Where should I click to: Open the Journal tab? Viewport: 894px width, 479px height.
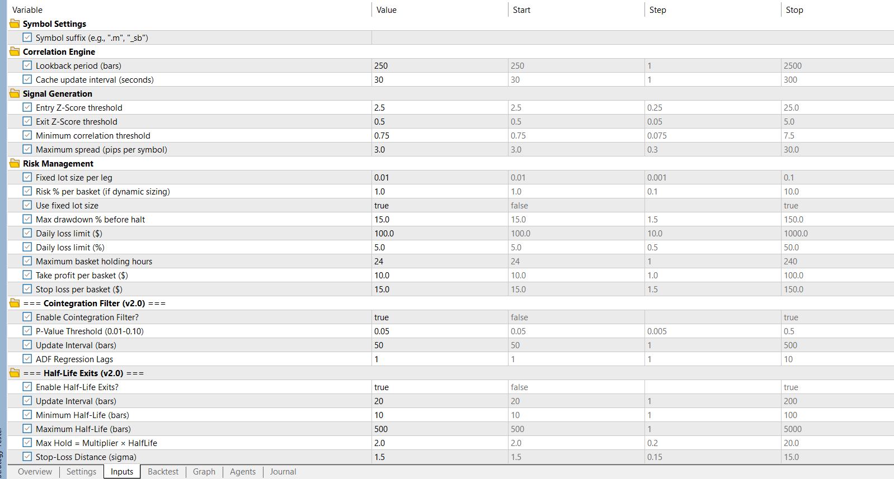[283, 472]
